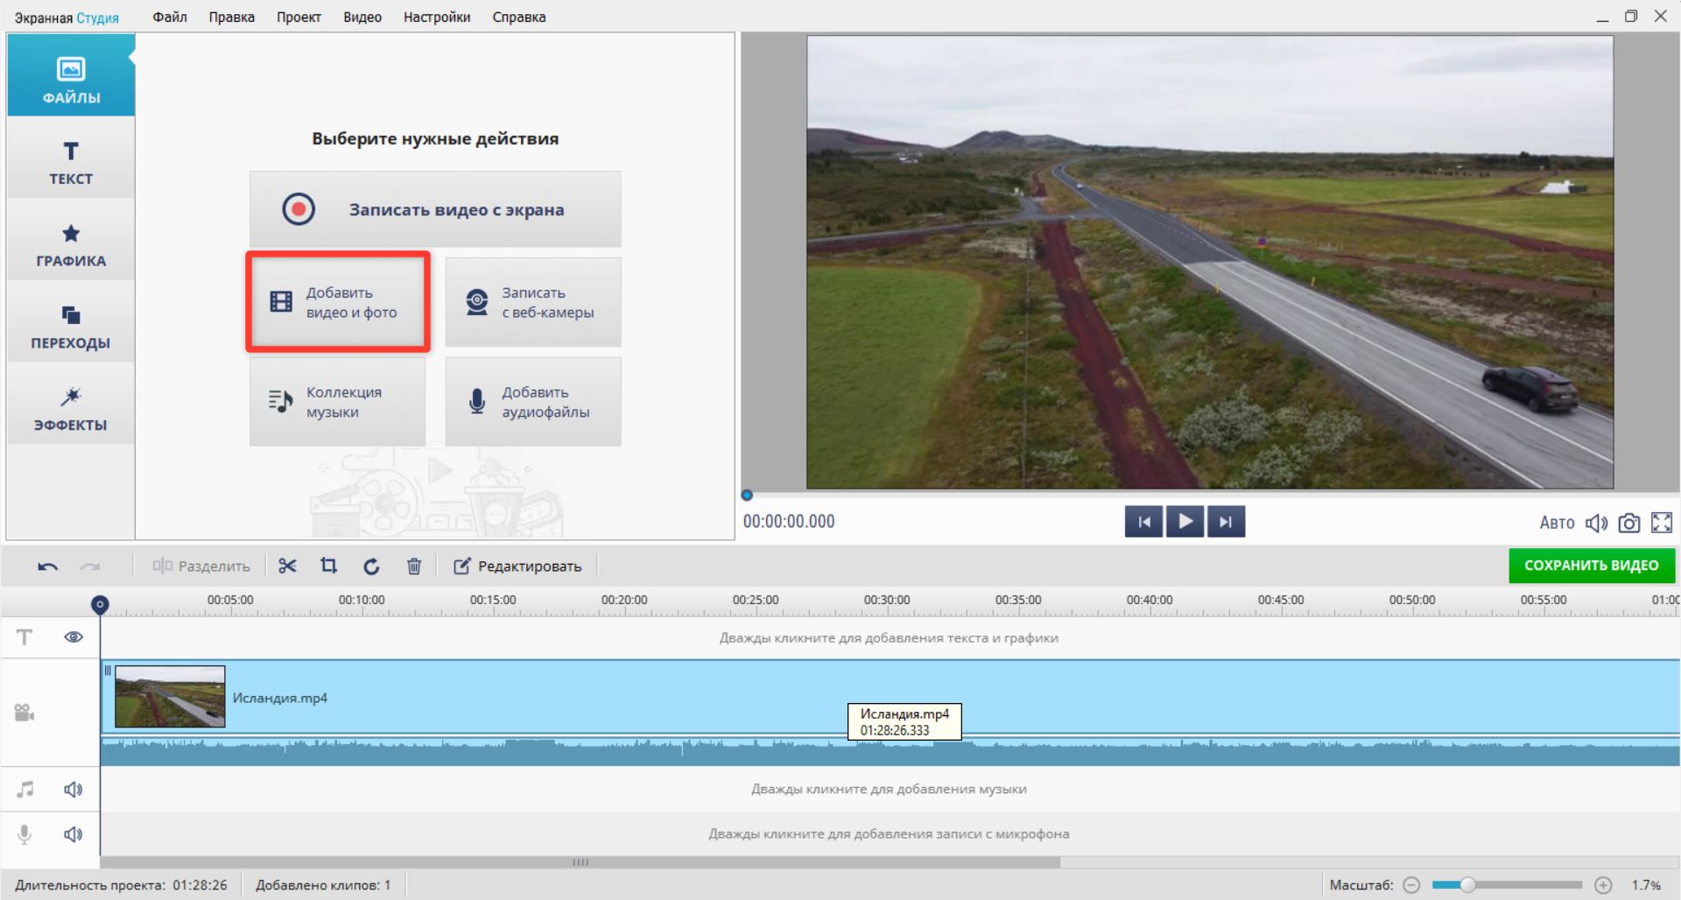Viewport: 1681px width, 900px height.
Task: Jump to the next frame button
Action: pos(1226,522)
